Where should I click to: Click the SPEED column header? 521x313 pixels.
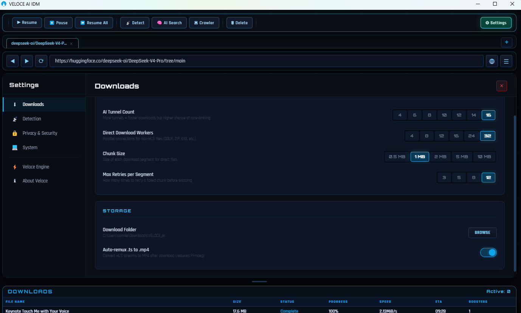pos(385,302)
